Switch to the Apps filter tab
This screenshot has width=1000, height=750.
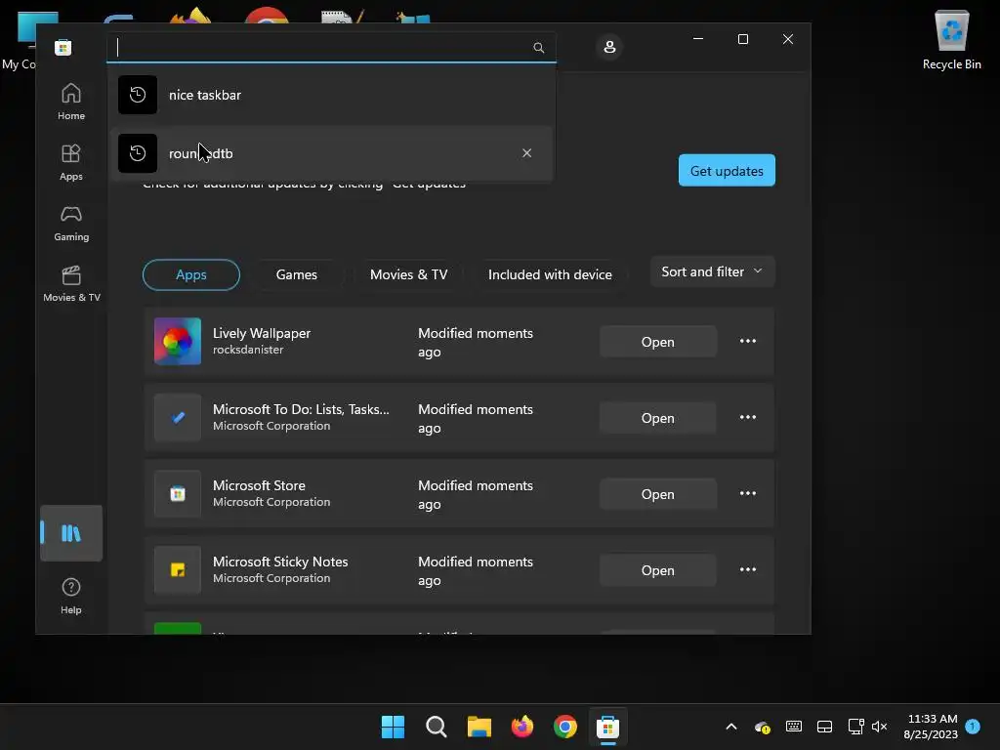pyautogui.click(x=191, y=274)
